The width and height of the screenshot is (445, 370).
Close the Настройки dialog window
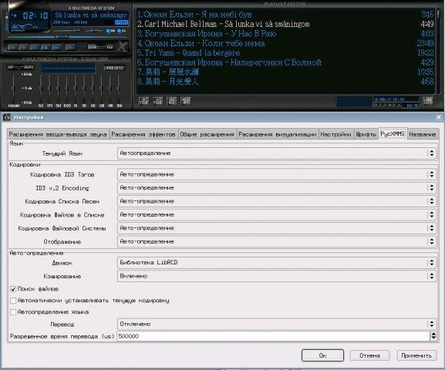pos(439,117)
